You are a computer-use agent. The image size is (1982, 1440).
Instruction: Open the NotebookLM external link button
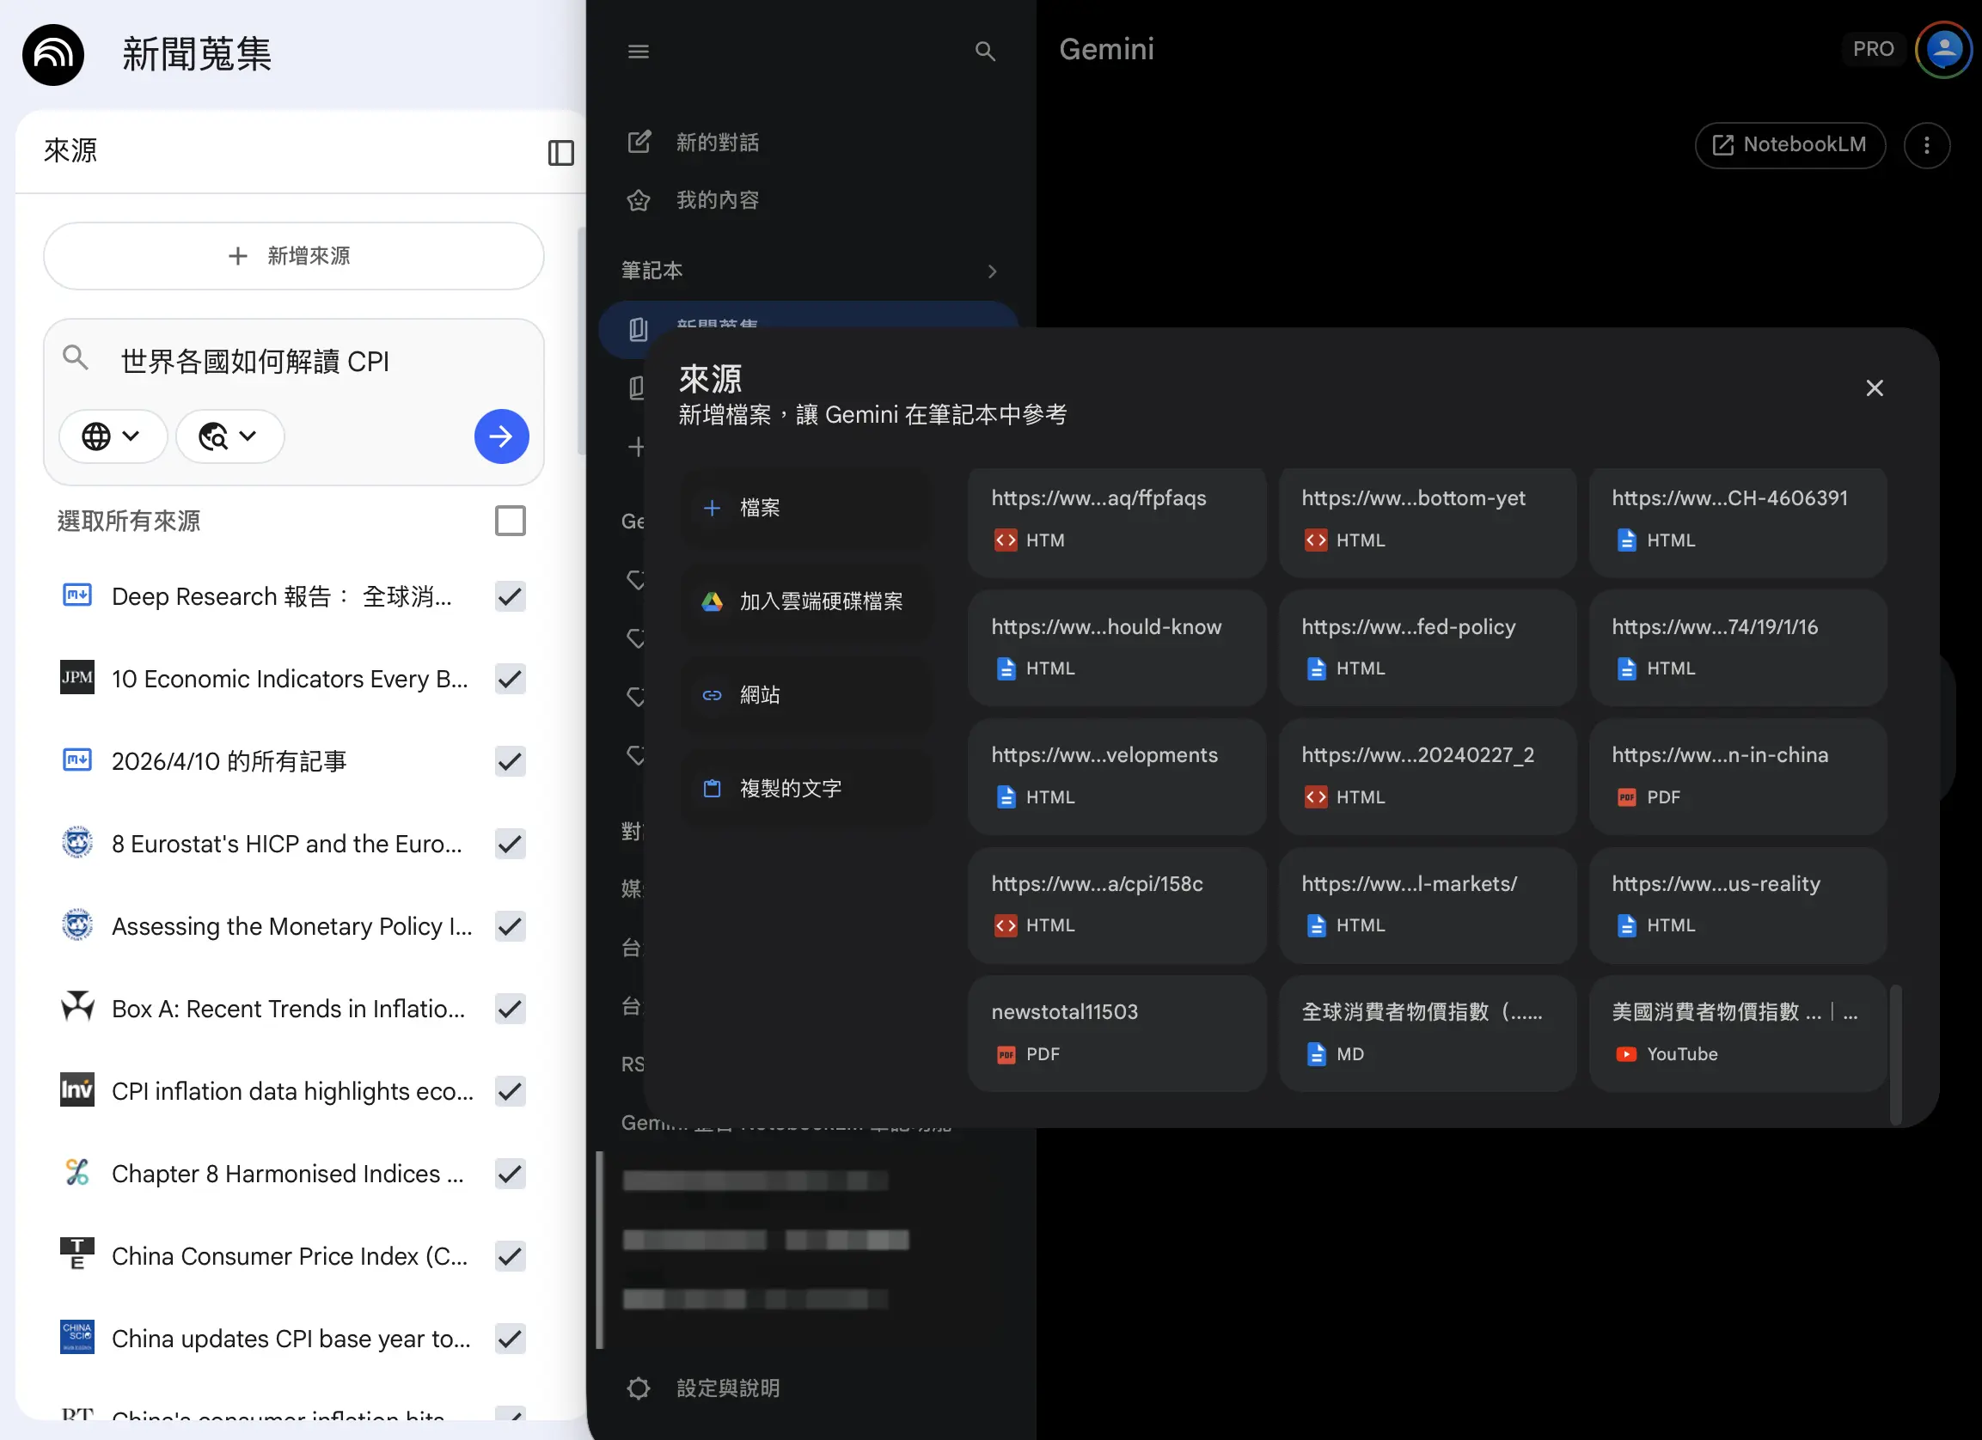[x=1789, y=145]
